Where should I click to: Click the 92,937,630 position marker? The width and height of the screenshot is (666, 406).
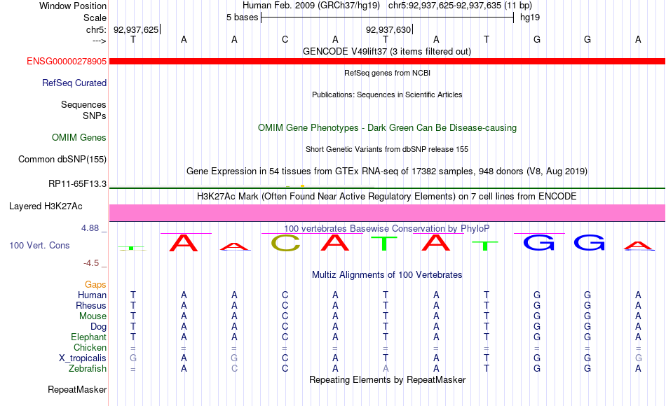(x=388, y=29)
